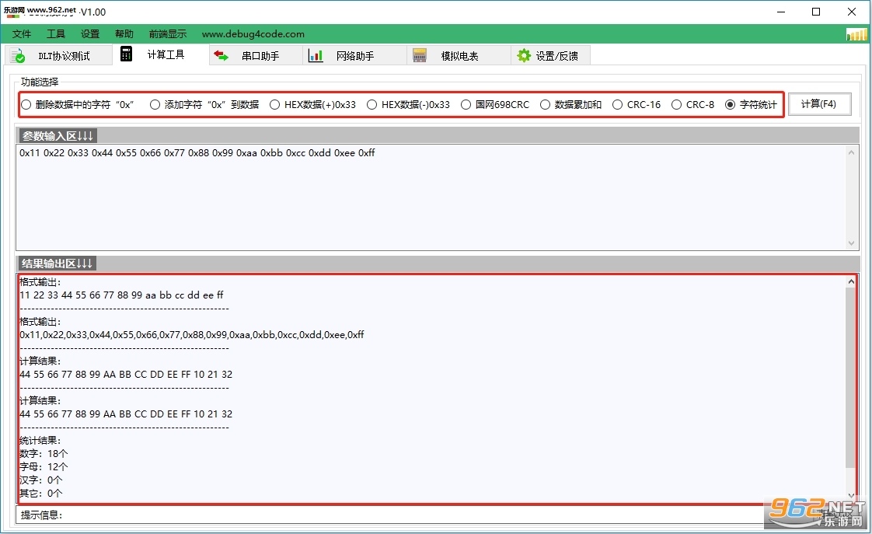Maximize the application window
Viewport: 872px width, 534px height.
pos(816,12)
